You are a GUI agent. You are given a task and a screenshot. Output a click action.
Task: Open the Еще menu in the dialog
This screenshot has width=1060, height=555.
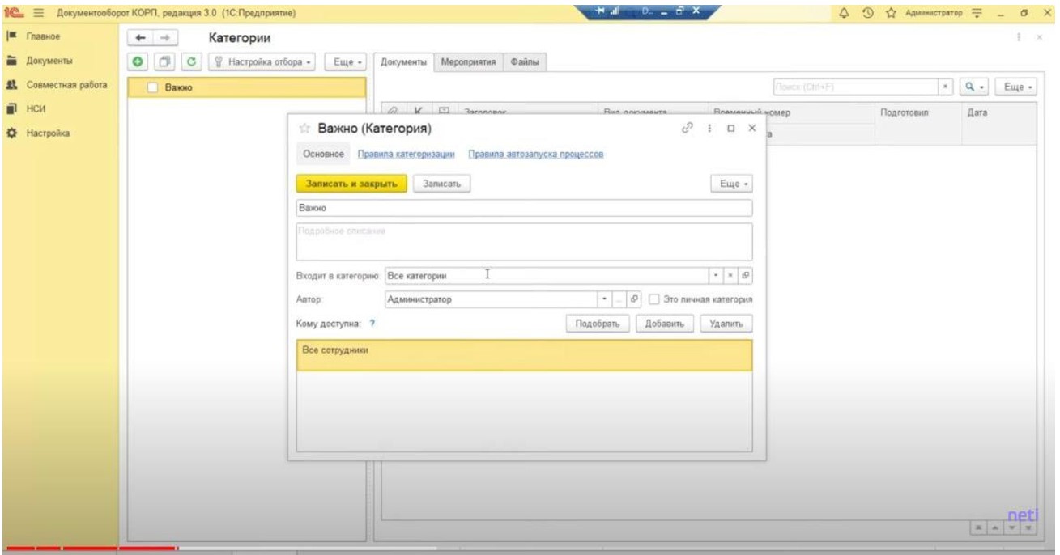(731, 184)
